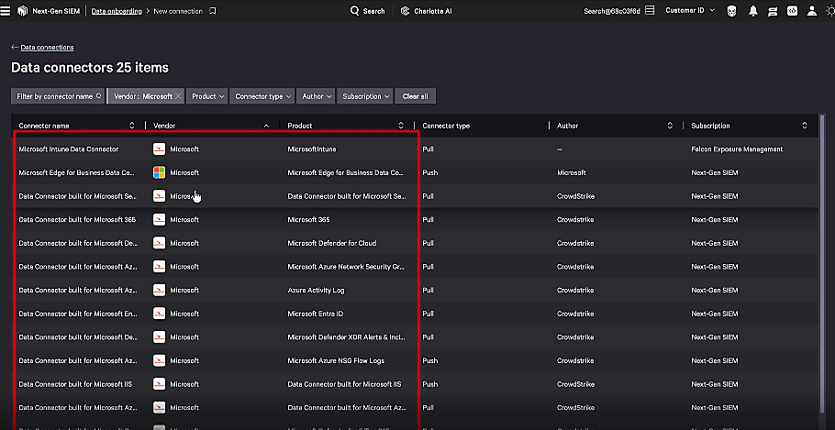
Task: Open the user profile icon
Action: 811,11
